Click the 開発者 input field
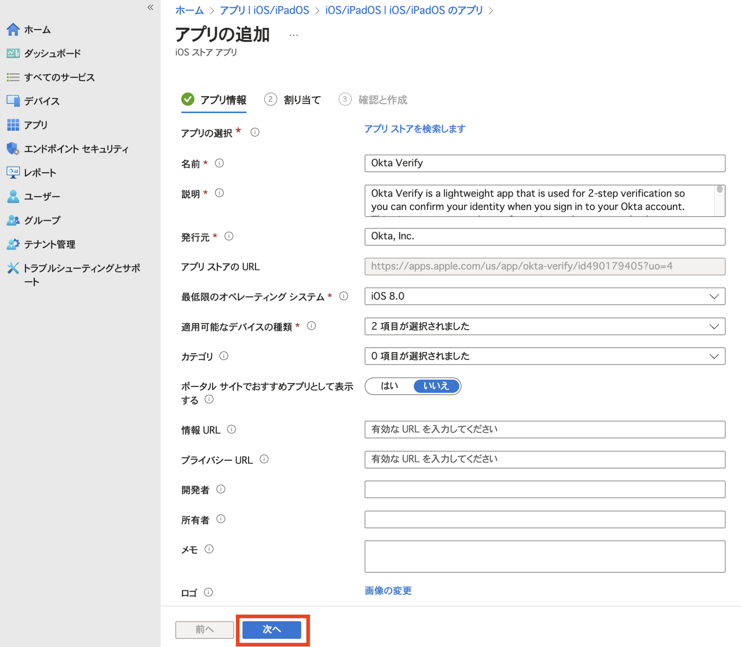Screen dimensions: 741x647 pos(545,489)
